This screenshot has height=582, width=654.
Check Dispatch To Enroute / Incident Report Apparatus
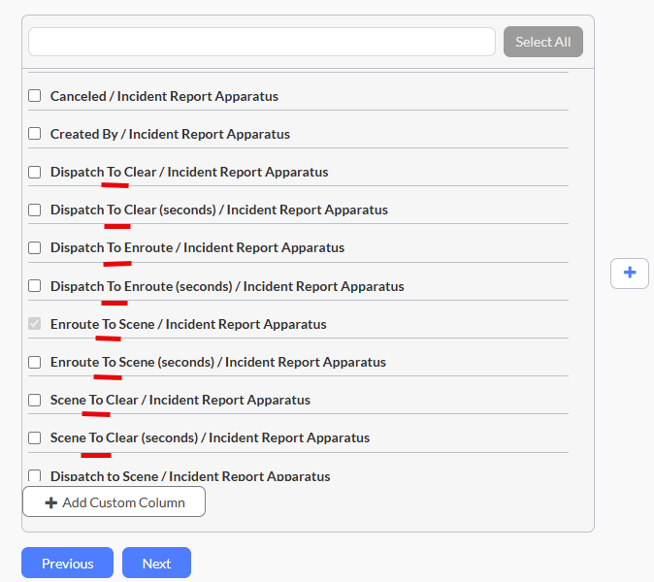[35, 247]
